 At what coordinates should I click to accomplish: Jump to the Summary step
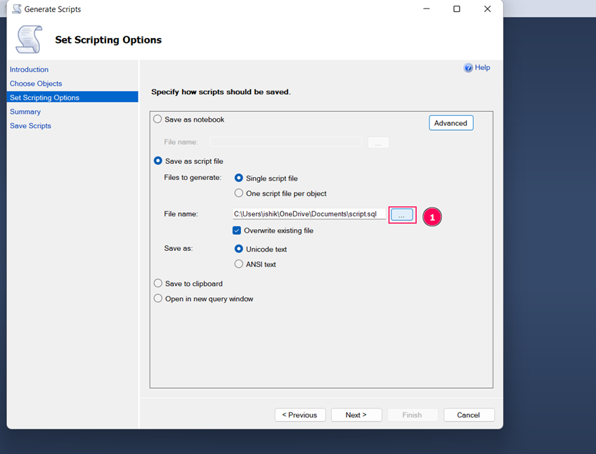tap(25, 111)
